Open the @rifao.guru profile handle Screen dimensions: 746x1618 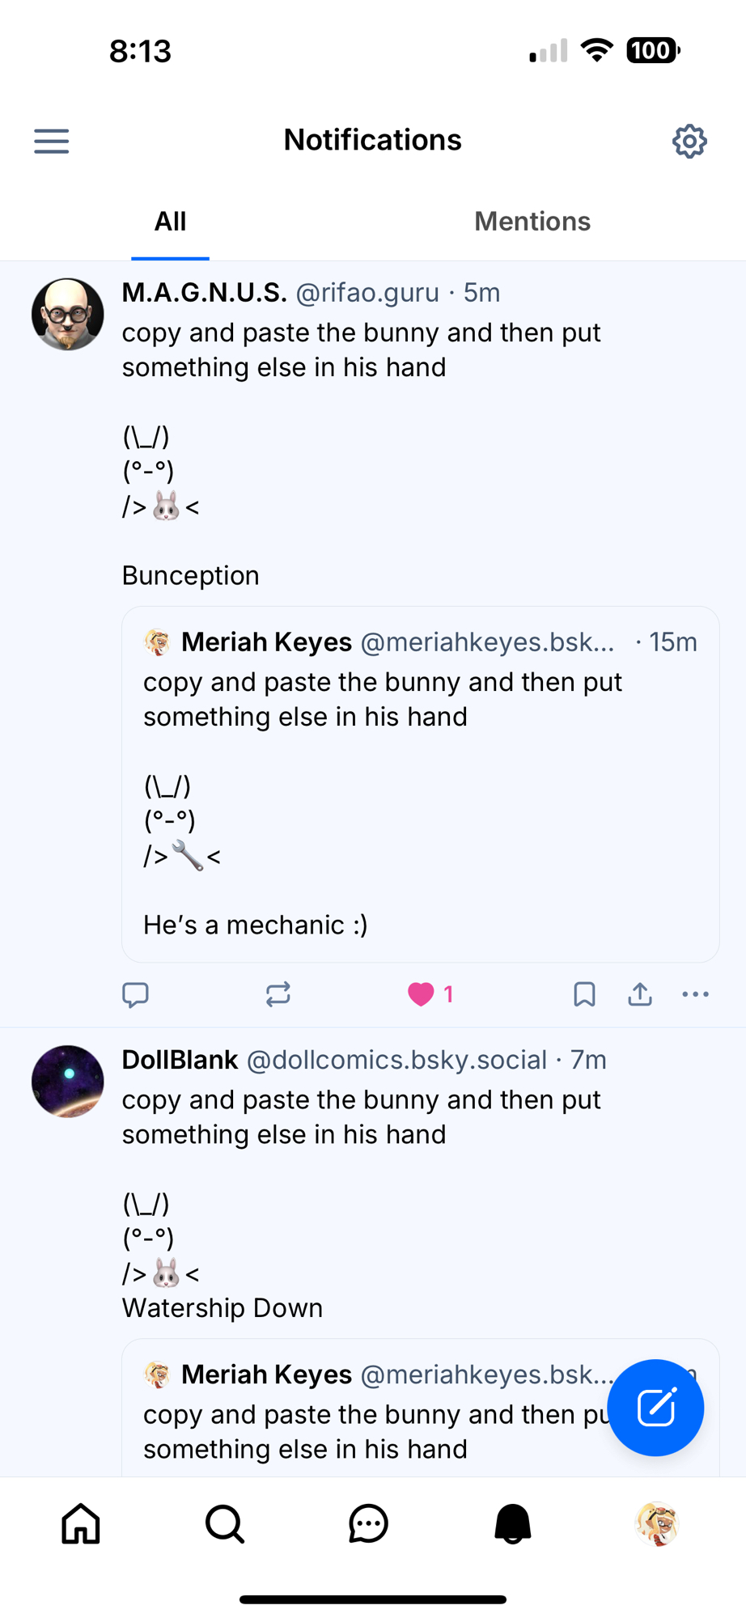click(367, 293)
